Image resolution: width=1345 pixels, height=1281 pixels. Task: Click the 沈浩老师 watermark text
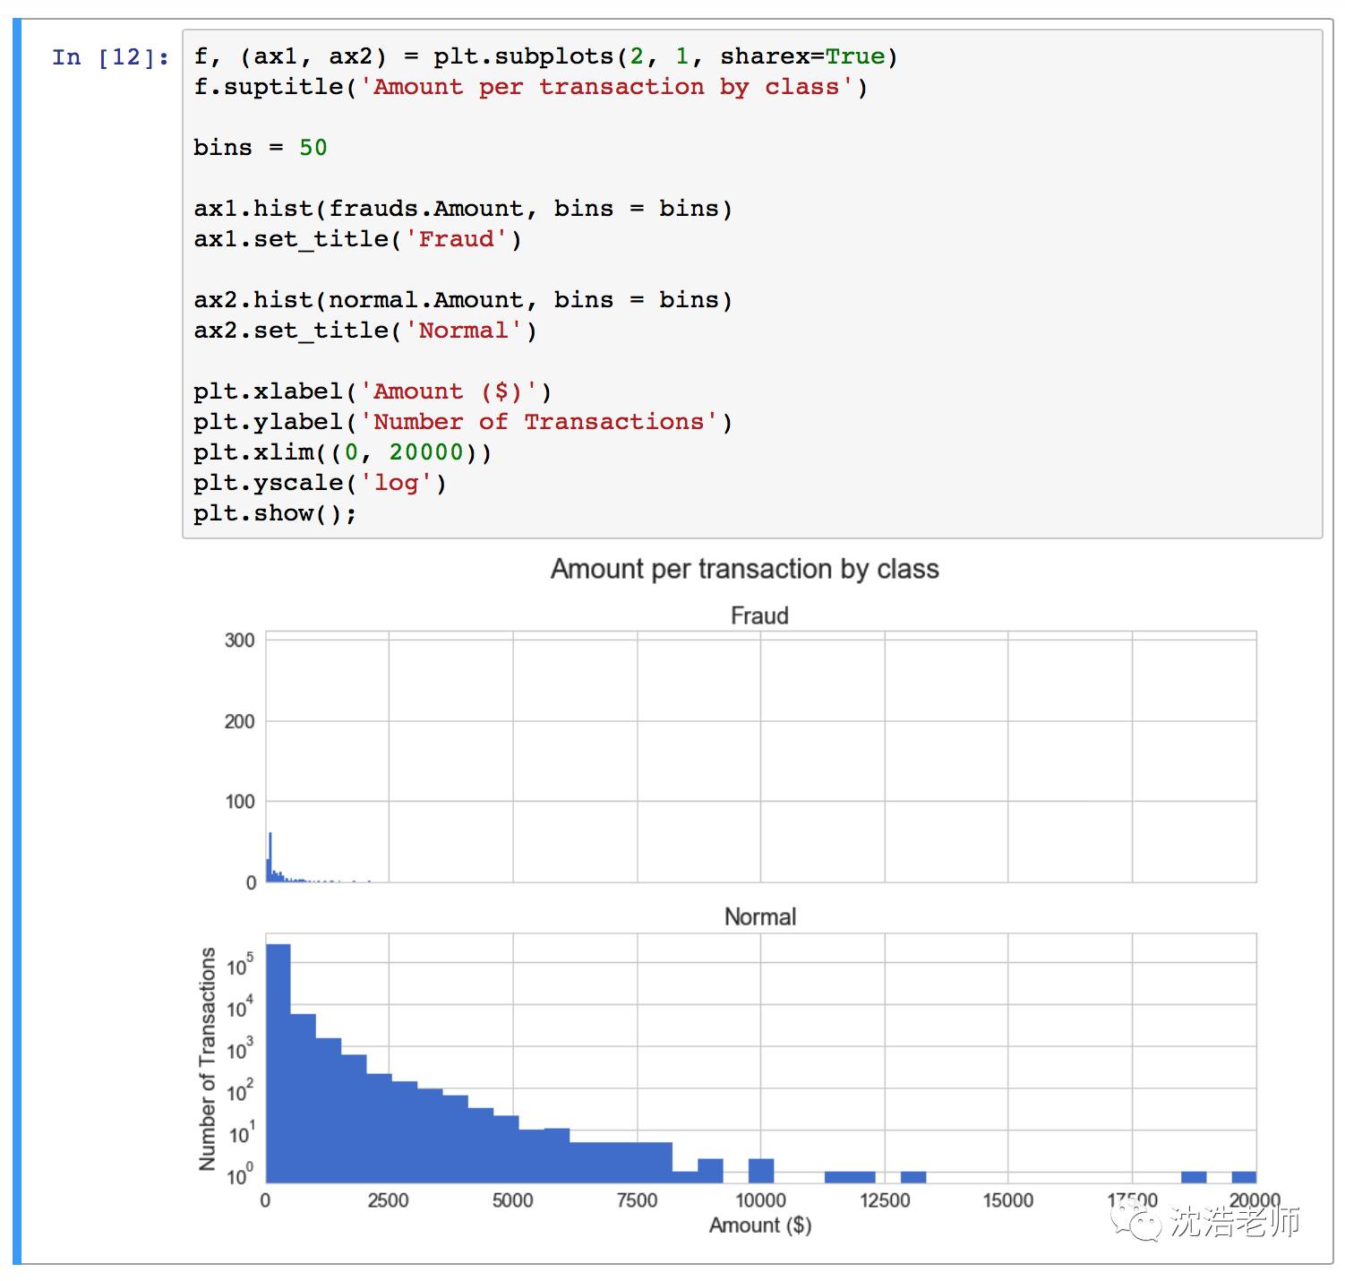1235,1221
